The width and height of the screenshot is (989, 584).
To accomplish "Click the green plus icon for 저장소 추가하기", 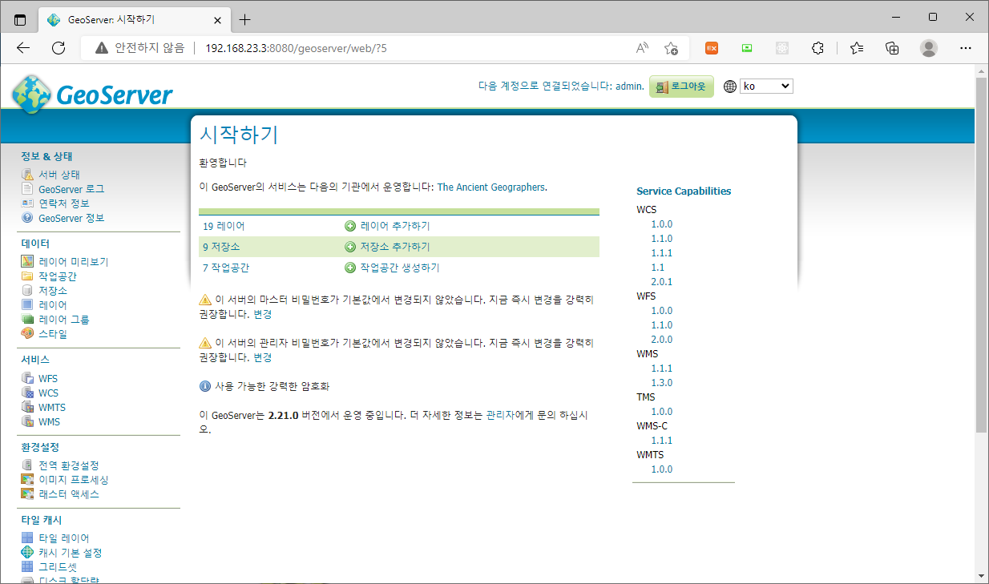I will click(350, 247).
